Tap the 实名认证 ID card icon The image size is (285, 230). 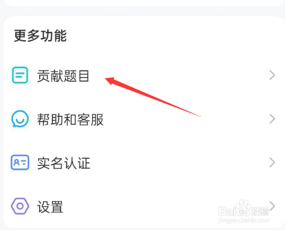point(20,162)
